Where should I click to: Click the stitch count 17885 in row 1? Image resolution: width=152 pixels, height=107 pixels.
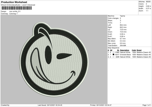pos(117,52)
